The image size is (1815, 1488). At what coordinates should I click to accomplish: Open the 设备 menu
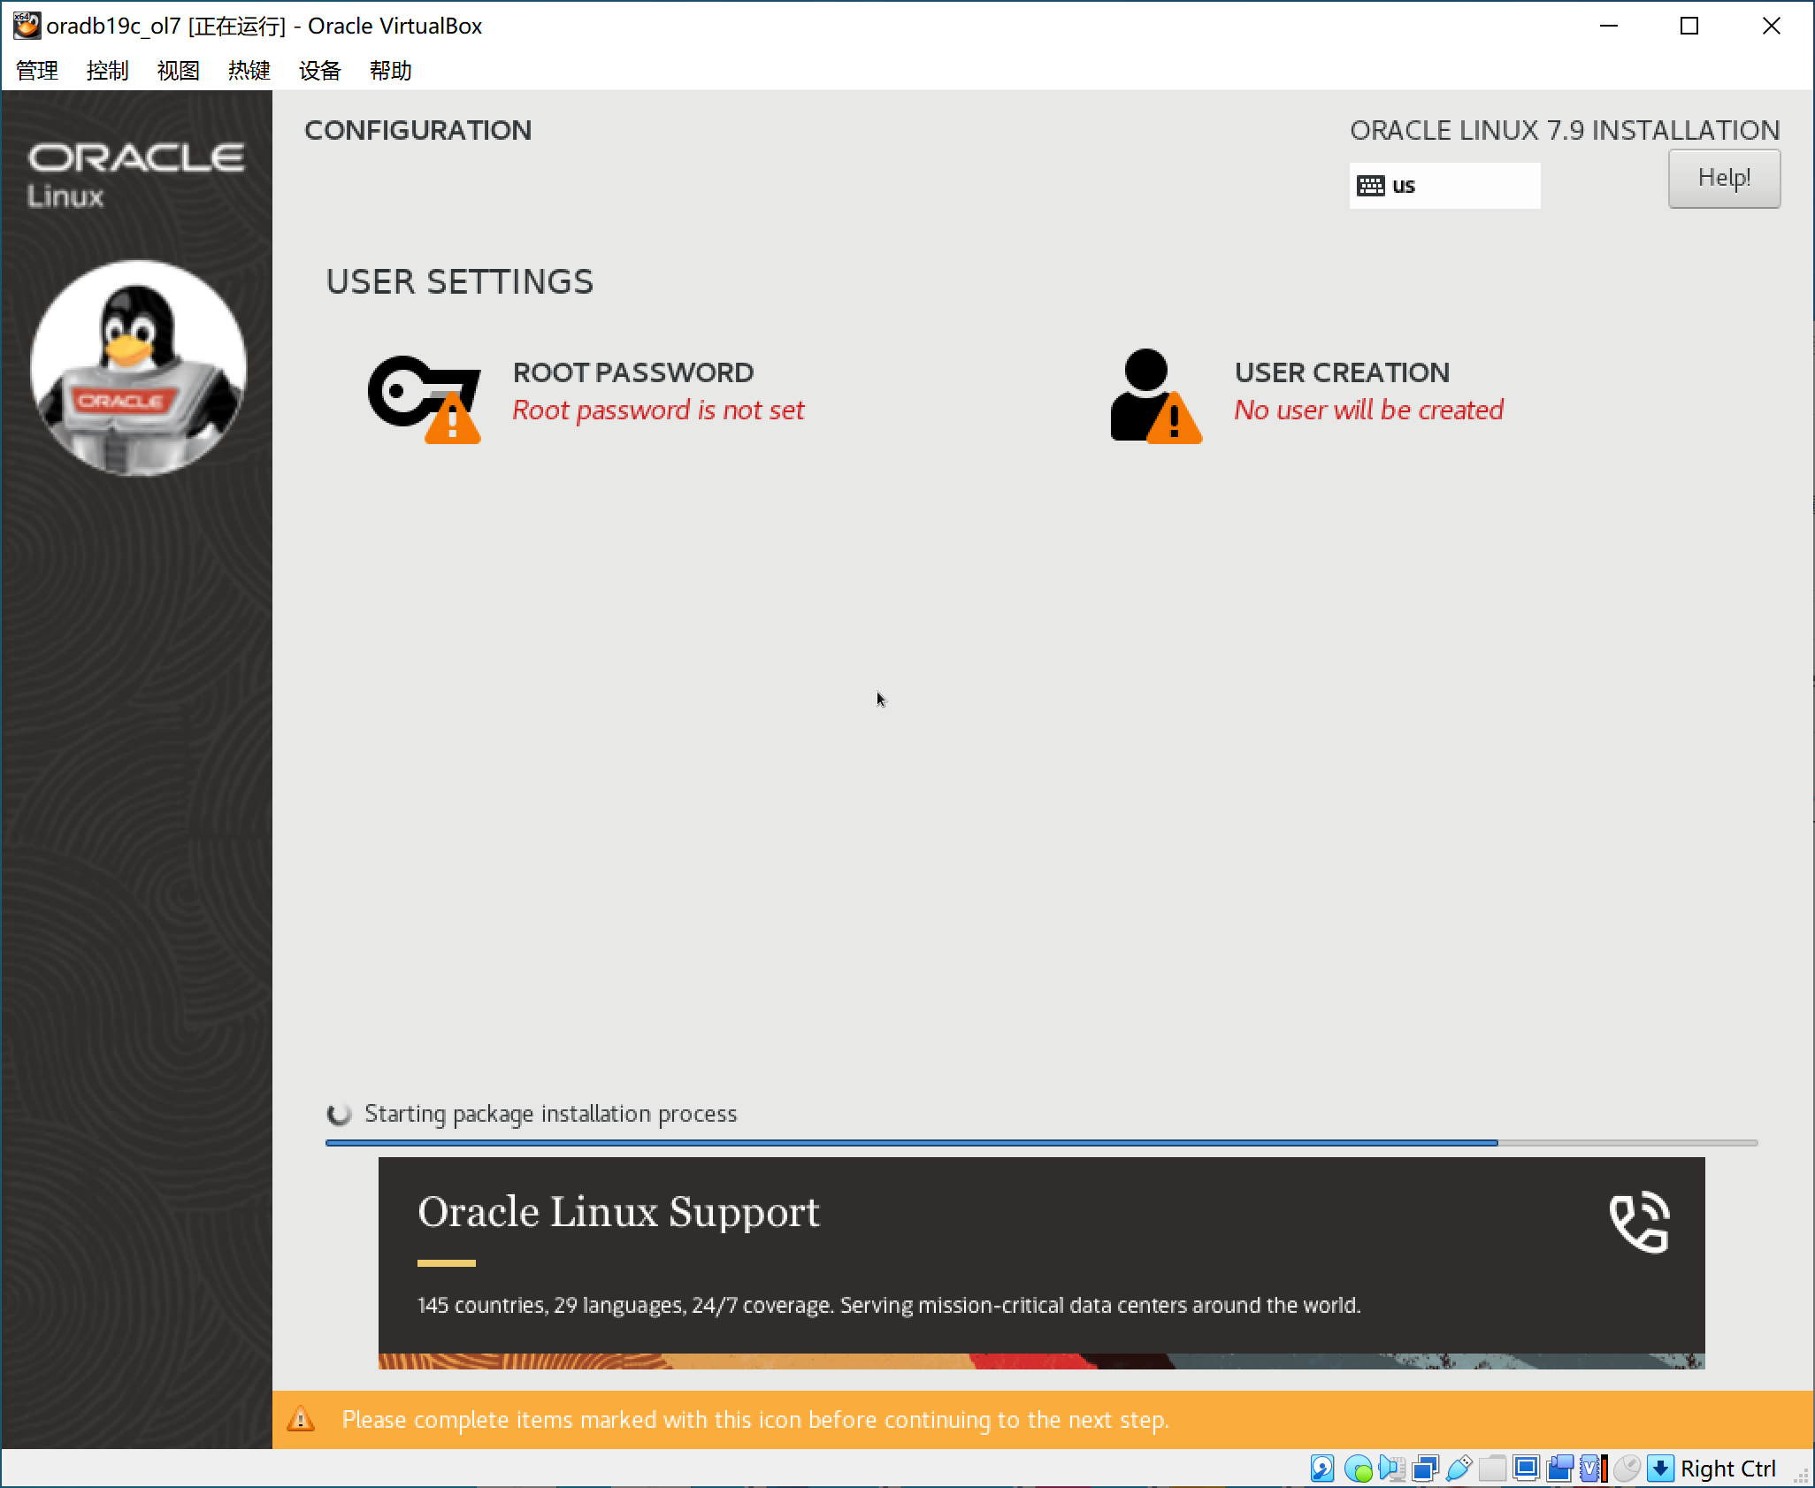pyautogui.click(x=319, y=71)
